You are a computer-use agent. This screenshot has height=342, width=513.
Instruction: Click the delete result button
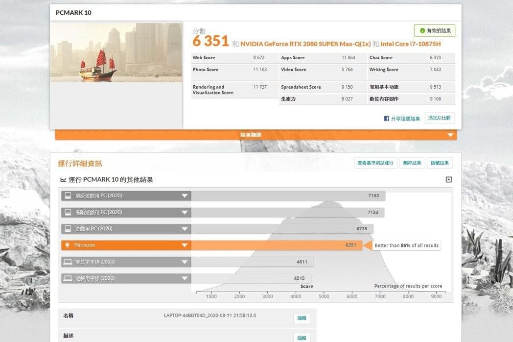tap(412, 163)
